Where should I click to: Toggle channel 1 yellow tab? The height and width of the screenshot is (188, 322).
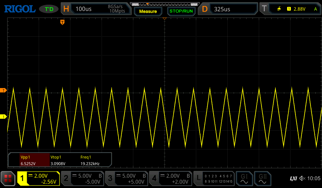point(22,178)
